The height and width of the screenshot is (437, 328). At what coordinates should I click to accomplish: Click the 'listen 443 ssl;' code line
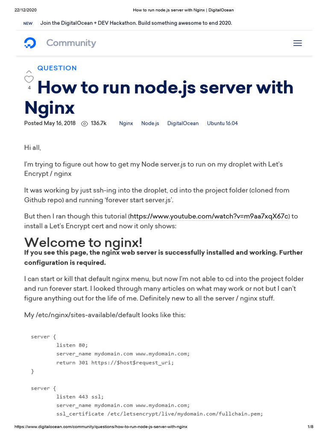(x=80, y=396)
